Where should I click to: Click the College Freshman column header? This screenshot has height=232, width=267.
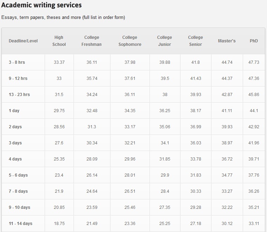[x=91, y=41]
